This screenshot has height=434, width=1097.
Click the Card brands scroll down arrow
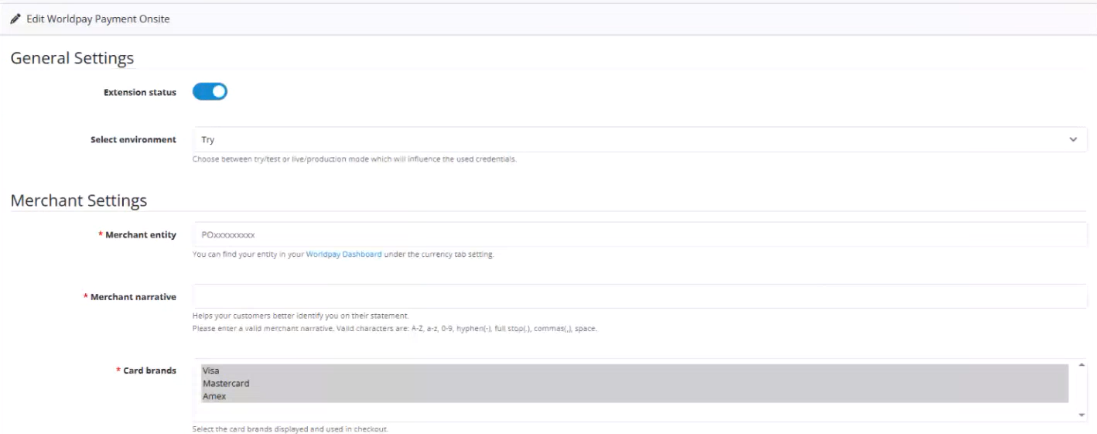1082,415
